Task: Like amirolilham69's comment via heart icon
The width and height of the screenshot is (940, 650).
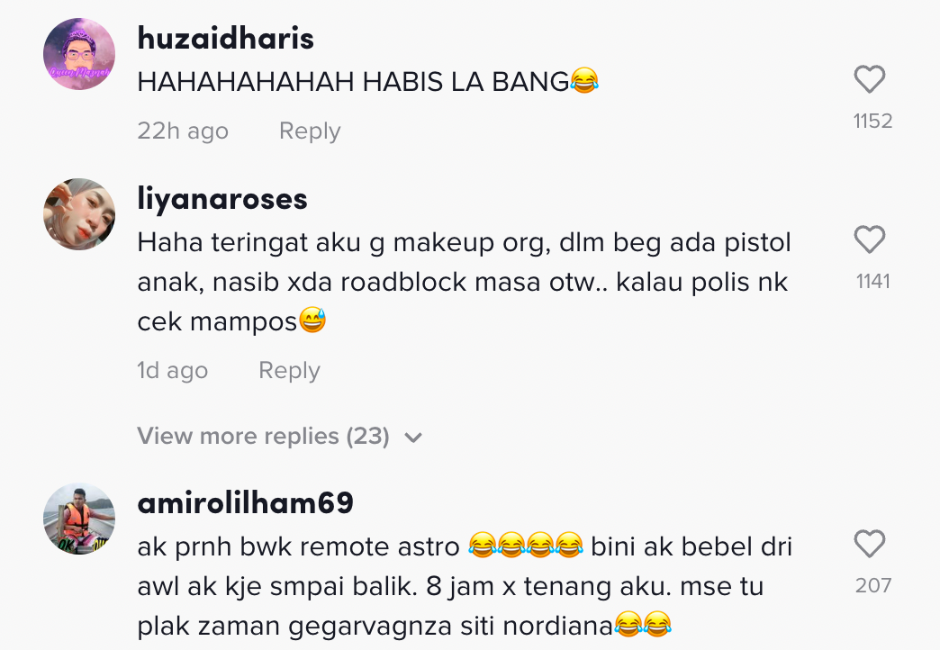Action: pos(869,544)
